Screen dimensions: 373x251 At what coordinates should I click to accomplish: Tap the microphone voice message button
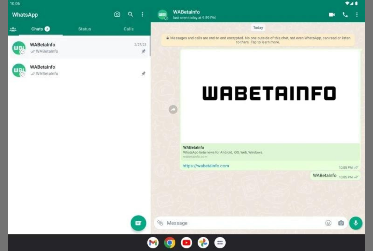(356, 223)
